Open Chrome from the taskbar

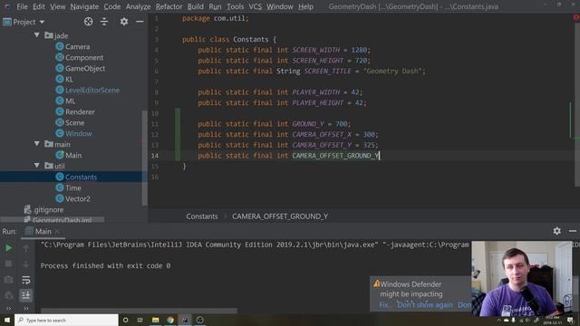pos(170,320)
